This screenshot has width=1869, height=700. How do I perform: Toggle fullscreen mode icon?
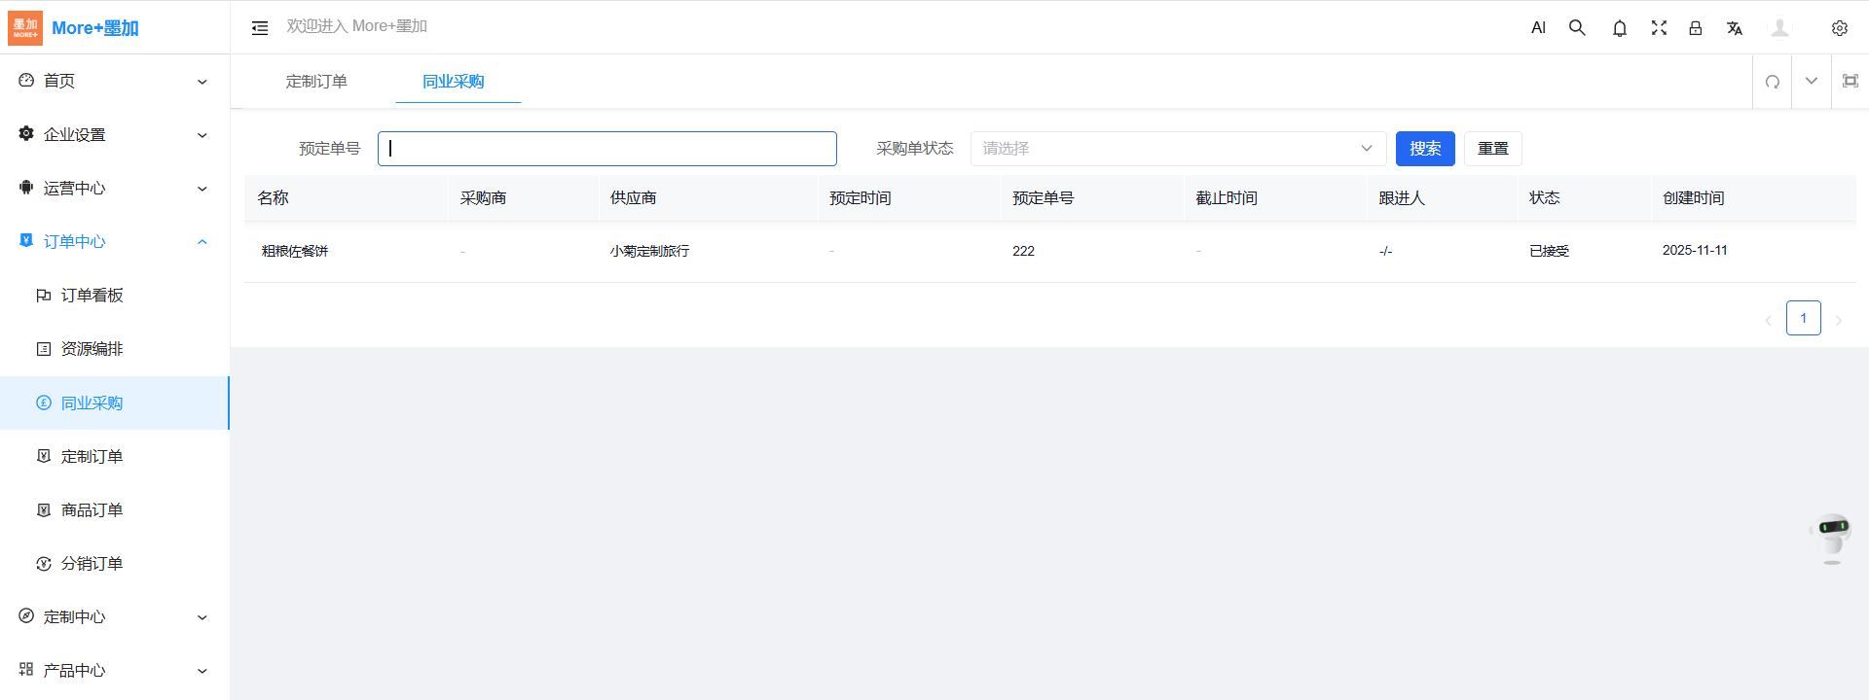[1659, 28]
